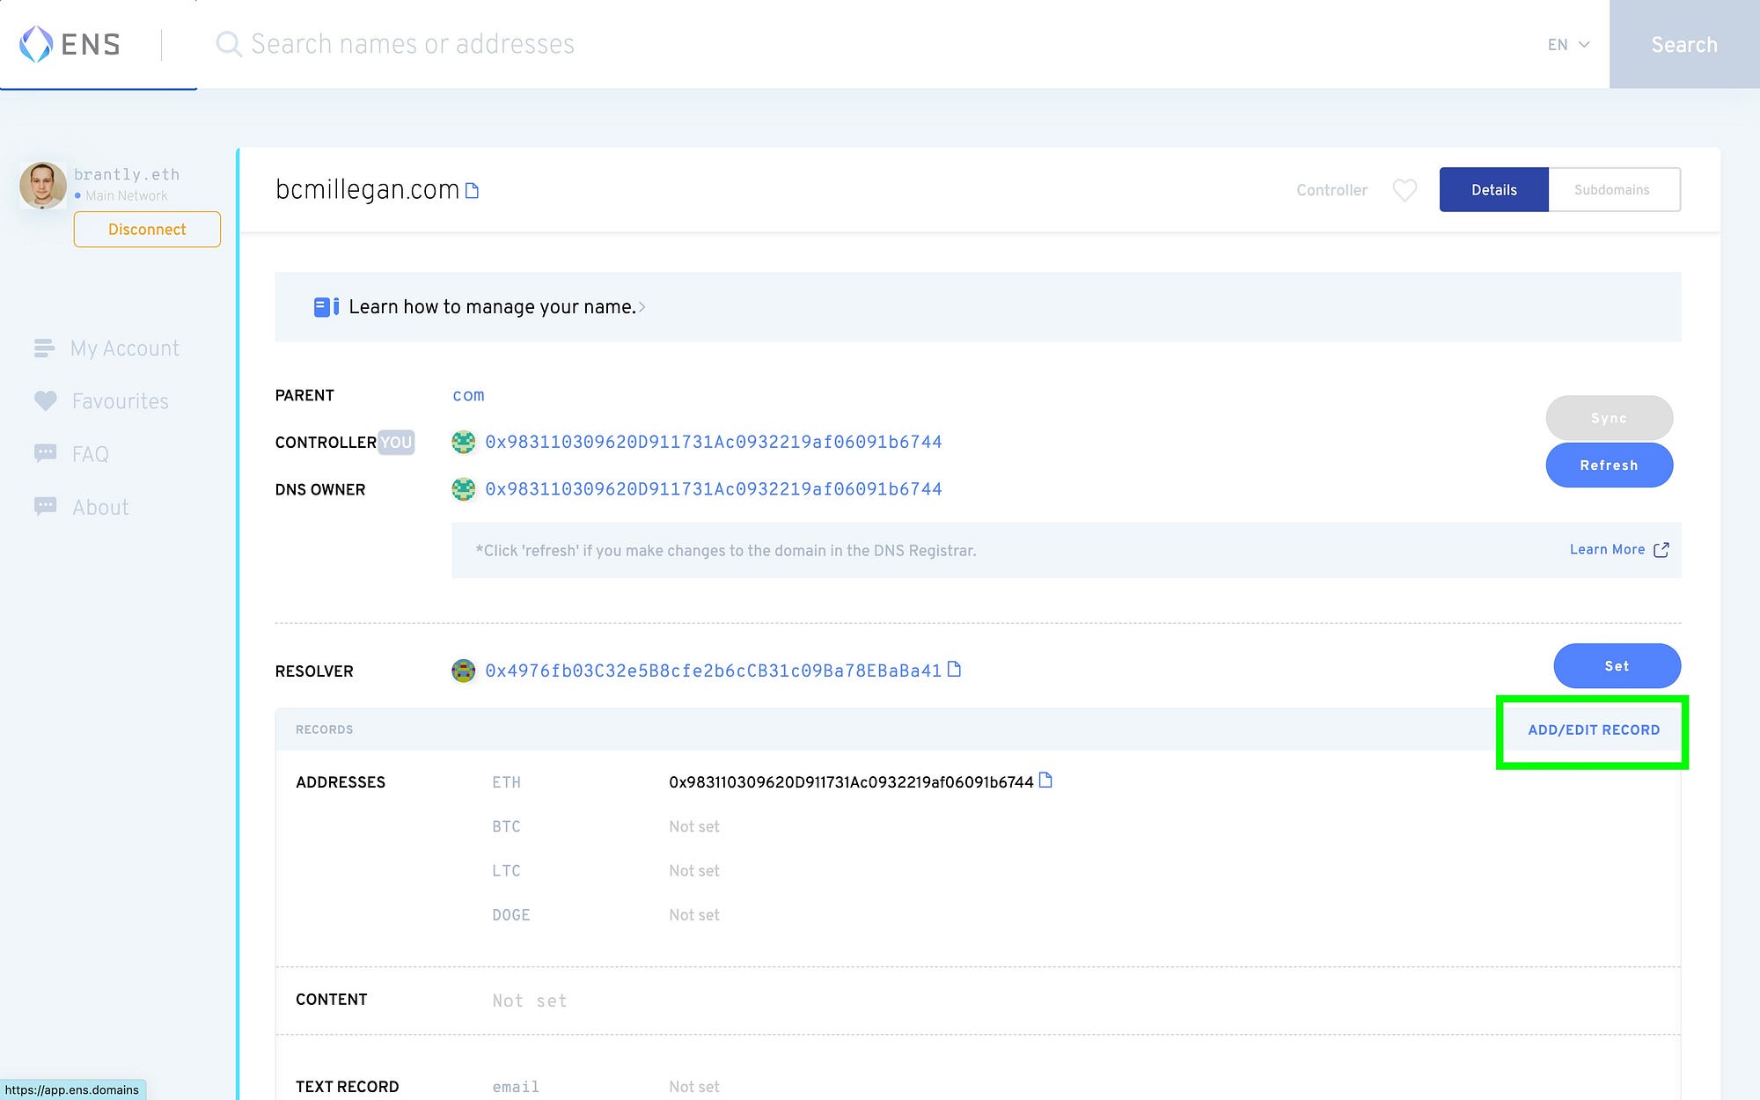Open the DNS owner address link
This screenshot has width=1760, height=1100.
click(x=714, y=488)
